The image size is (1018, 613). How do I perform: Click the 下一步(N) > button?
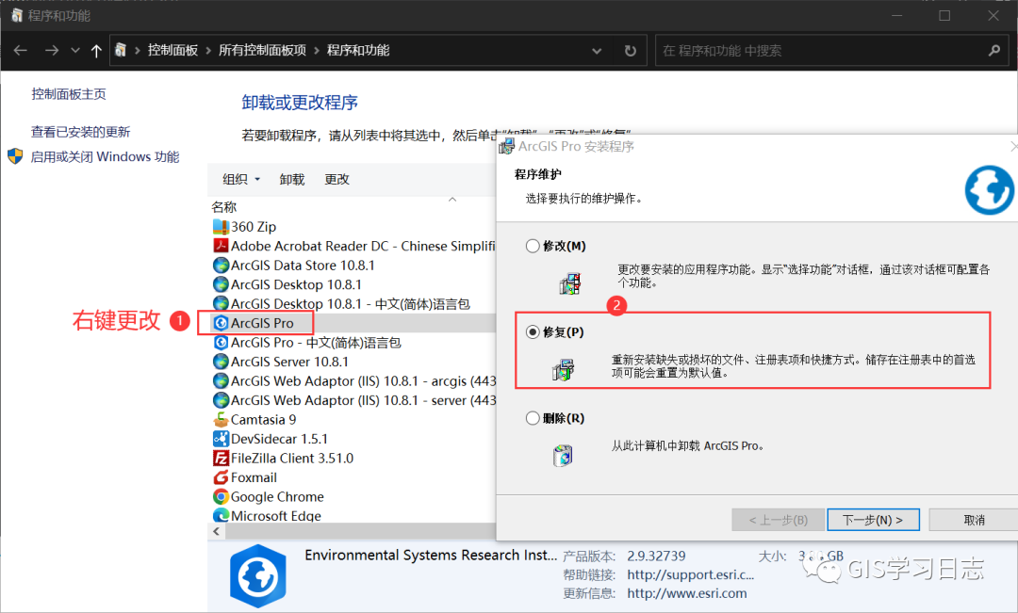[873, 520]
